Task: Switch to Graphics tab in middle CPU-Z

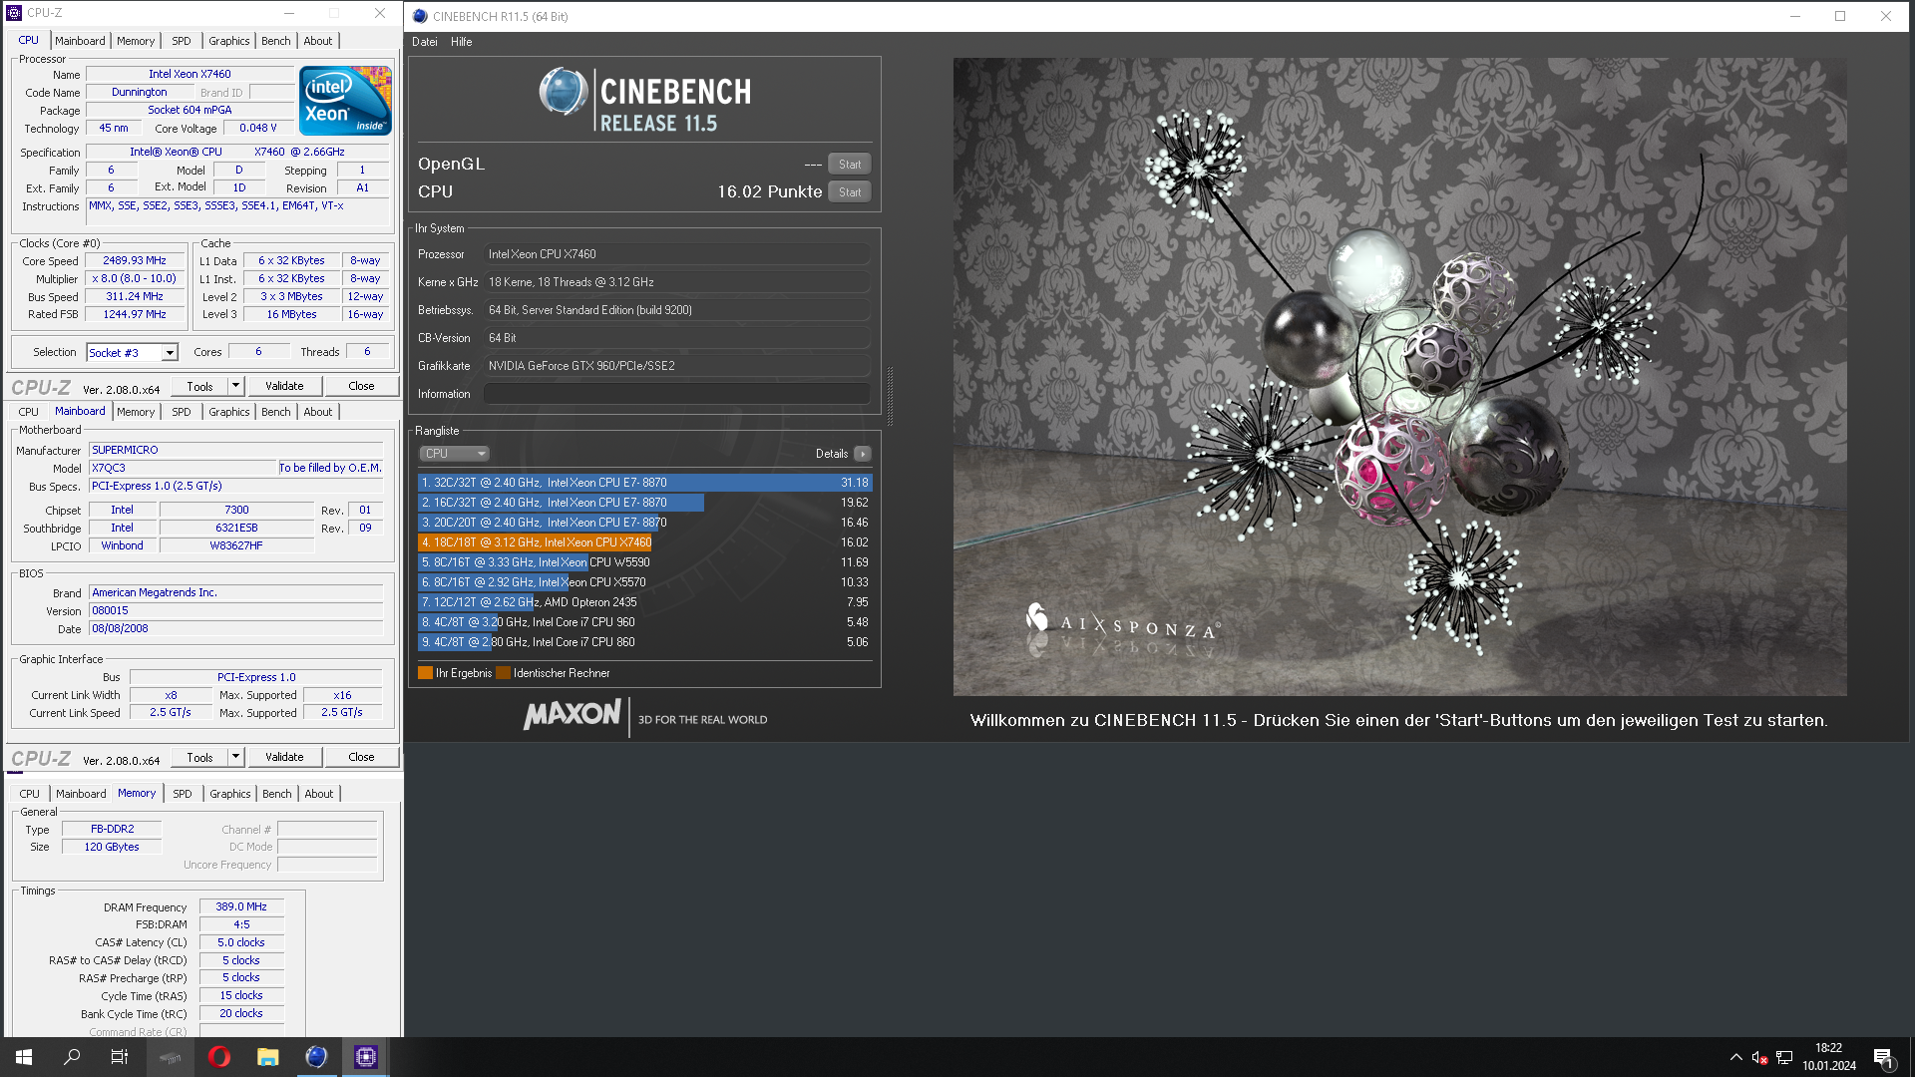Action: pyautogui.click(x=229, y=412)
